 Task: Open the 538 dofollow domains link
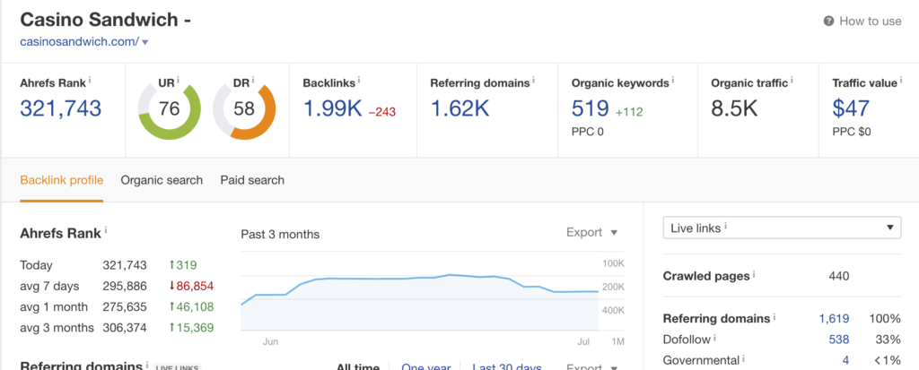pos(839,340)
